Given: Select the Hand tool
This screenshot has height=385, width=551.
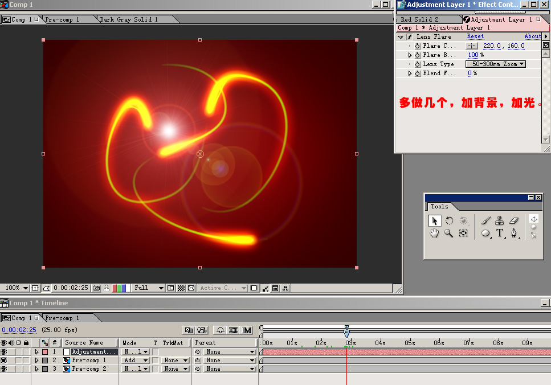Looking at the screenshot, I should 434,233.
